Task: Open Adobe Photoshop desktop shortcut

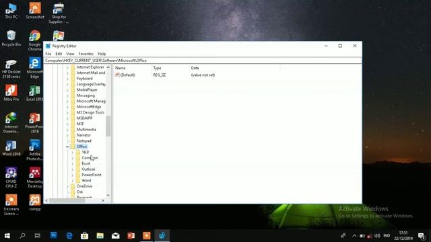Action: (34, 151)
